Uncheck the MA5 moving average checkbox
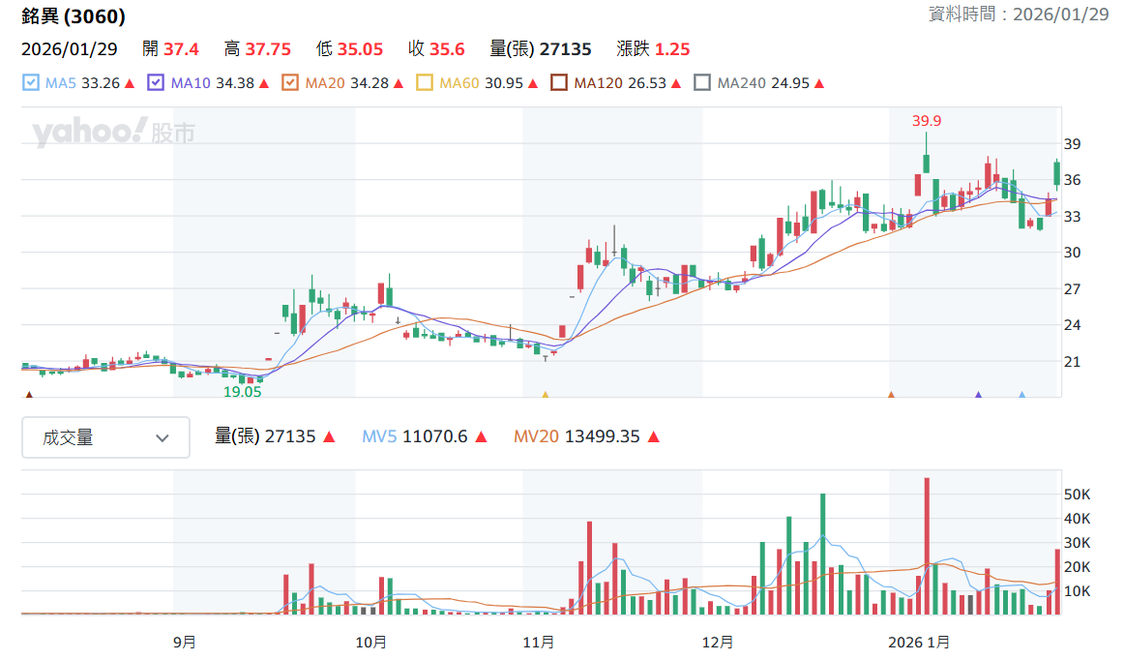1124x660 pixels. (31, 82)
